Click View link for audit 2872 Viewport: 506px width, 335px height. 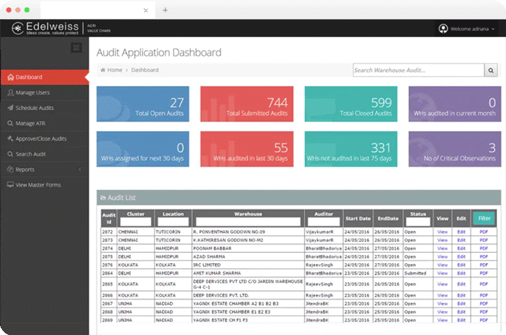click(x=442, y=232)
